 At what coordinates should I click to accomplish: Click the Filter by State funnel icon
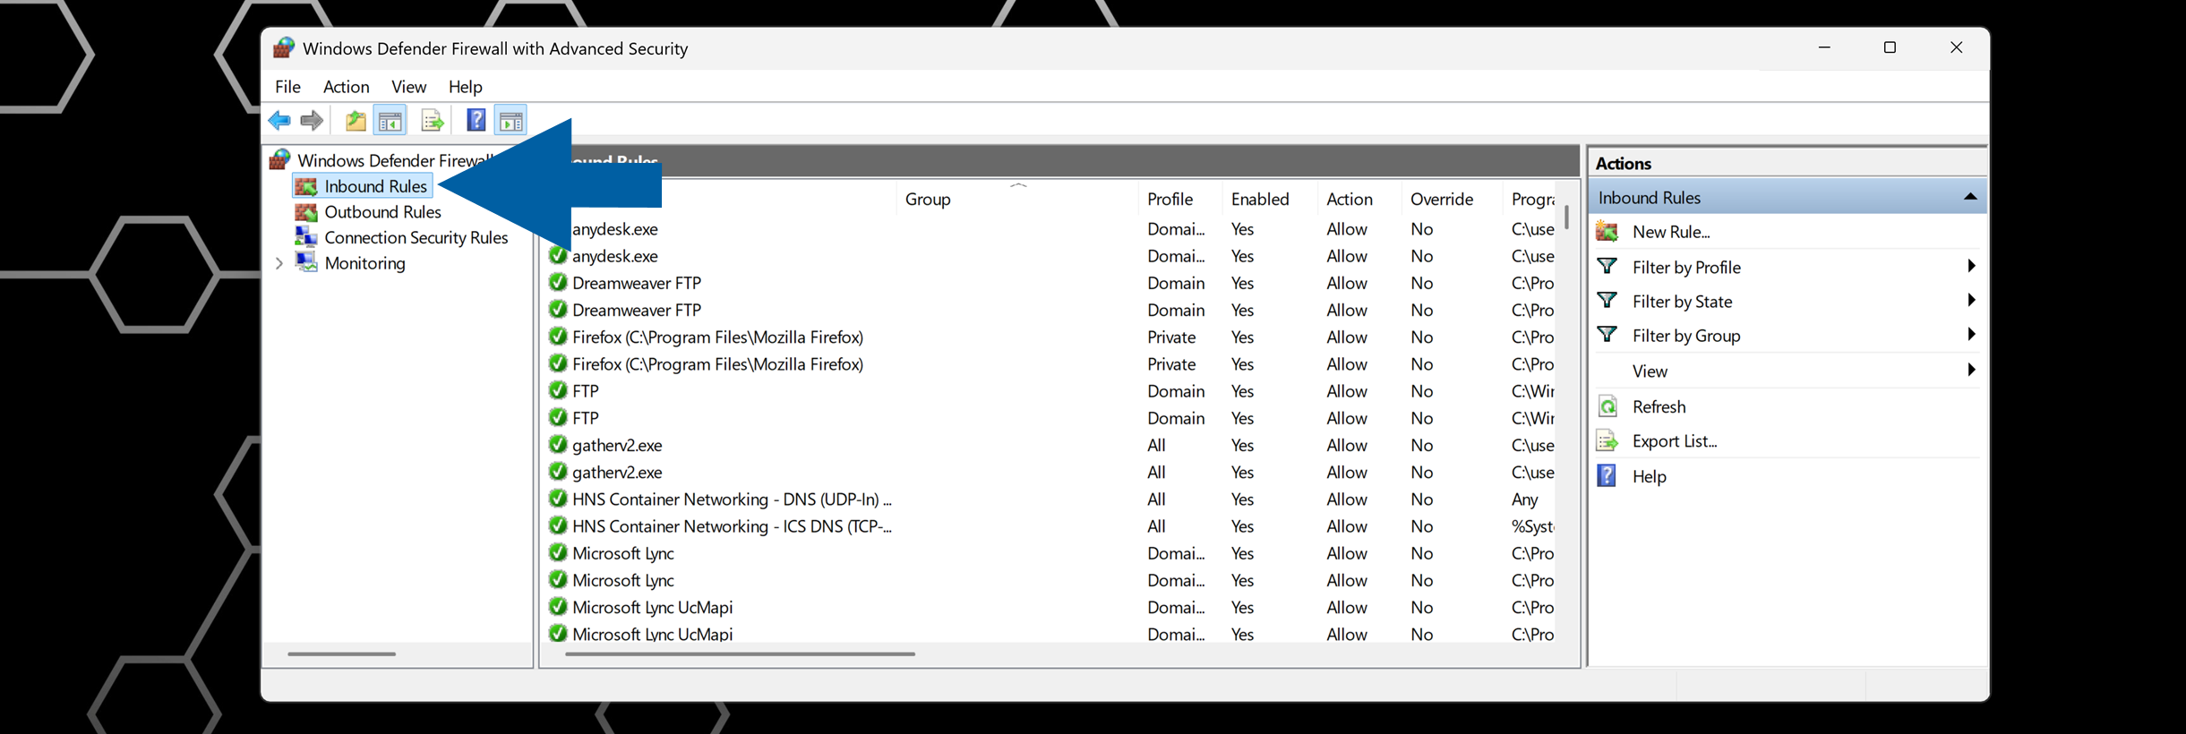(x=1607, y=301)
